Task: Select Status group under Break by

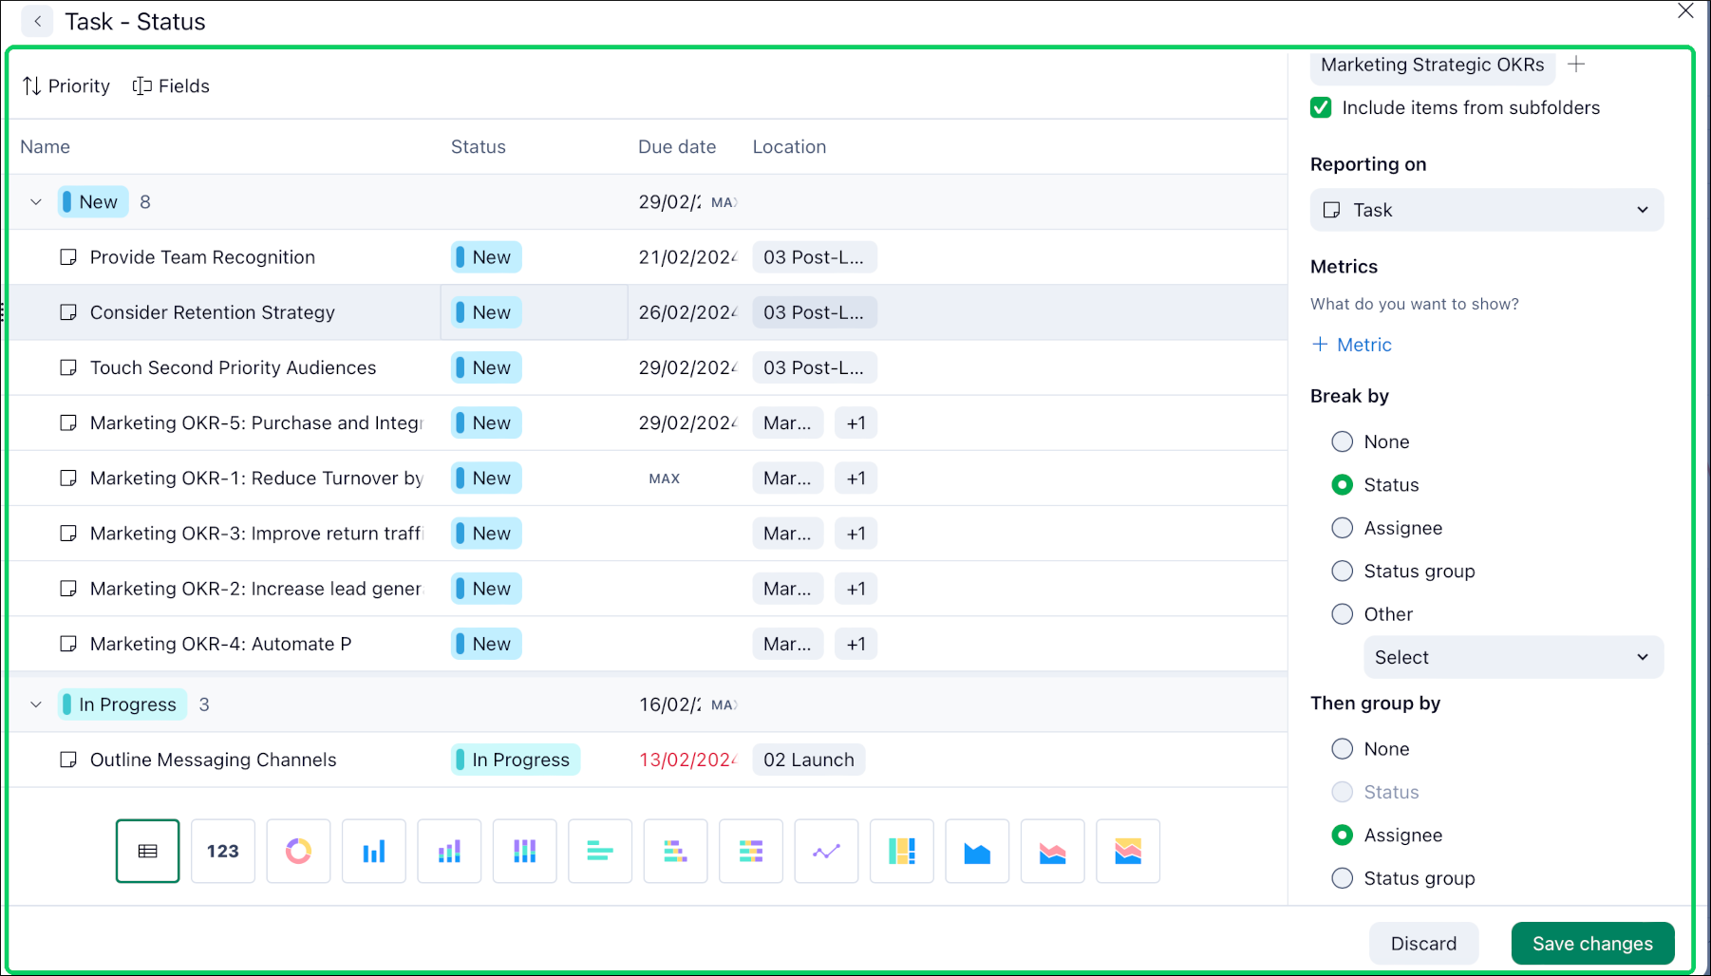Action: [x=1342, y=571]
